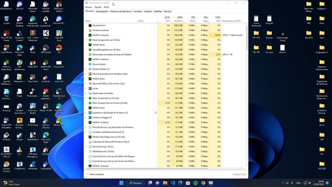332x187 pixels.
Task: Open Assassin's Creed II shortcut
Action: pyautogui.click(x=19, y=36)
